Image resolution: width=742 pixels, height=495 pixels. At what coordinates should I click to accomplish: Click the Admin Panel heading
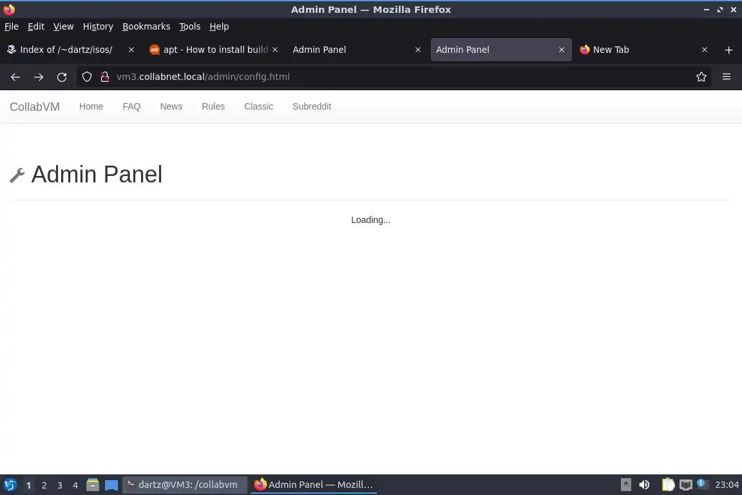click(x=97, y=174)
